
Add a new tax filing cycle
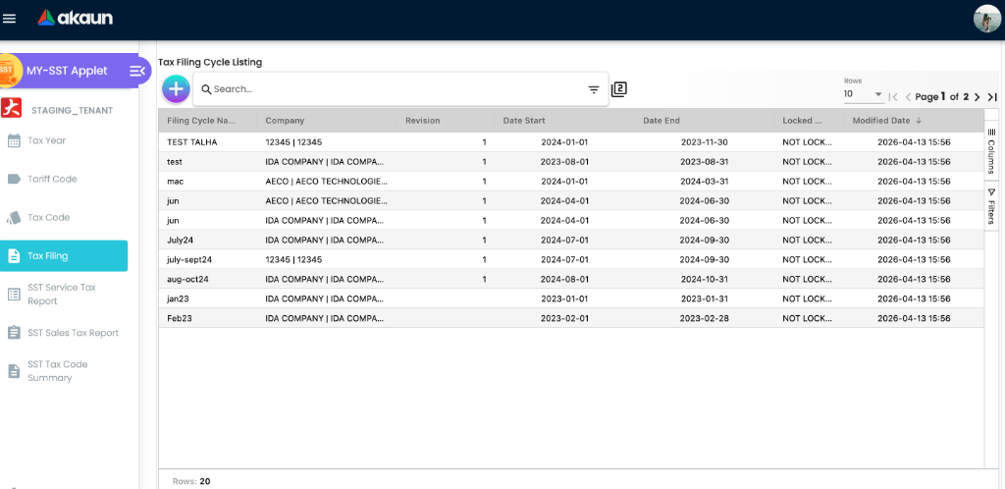click(x=176, y=89)
